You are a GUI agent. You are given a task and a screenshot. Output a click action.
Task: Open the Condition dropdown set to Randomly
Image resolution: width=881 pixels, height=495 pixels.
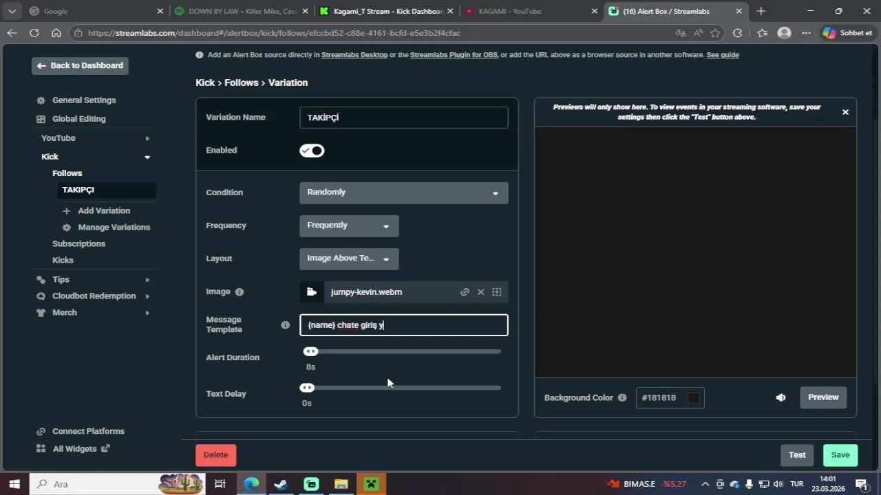tap(404, 192)
